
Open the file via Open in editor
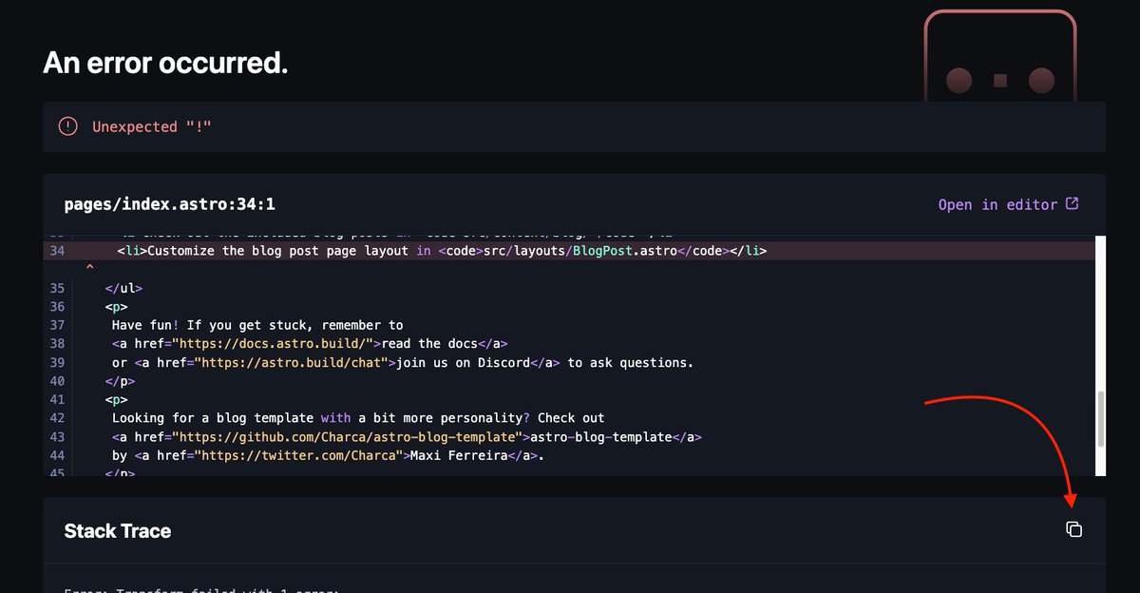(997, 204)
